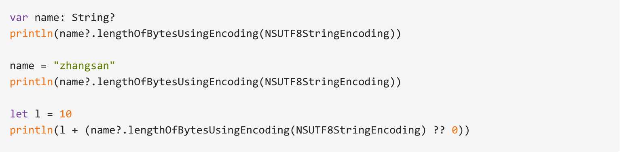622x152 pixels.
Task: Select the "l" constant in the let declaration
Action: coord(38,114)
